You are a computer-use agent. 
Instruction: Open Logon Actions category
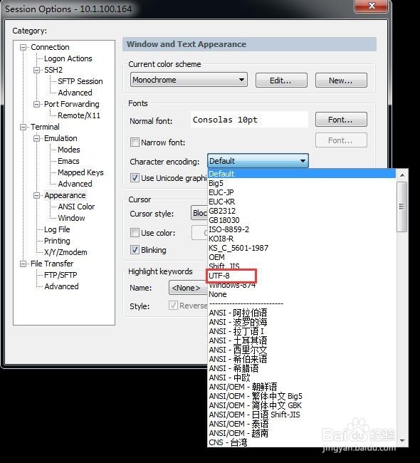[68, 58]
